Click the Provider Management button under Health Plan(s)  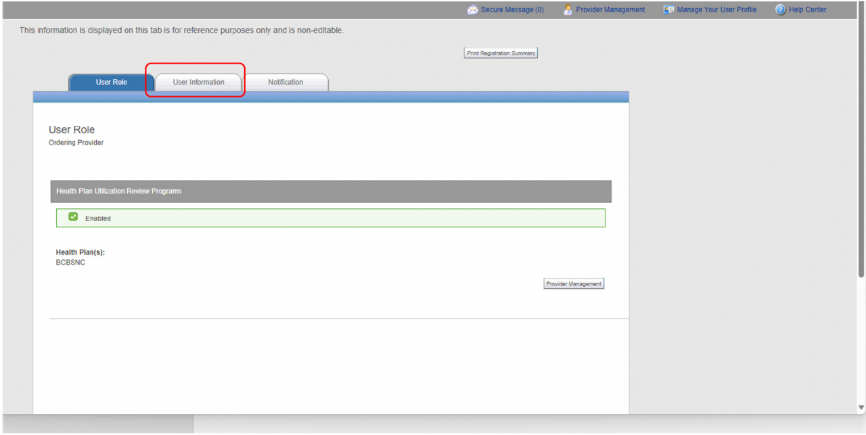click(574, 283)
